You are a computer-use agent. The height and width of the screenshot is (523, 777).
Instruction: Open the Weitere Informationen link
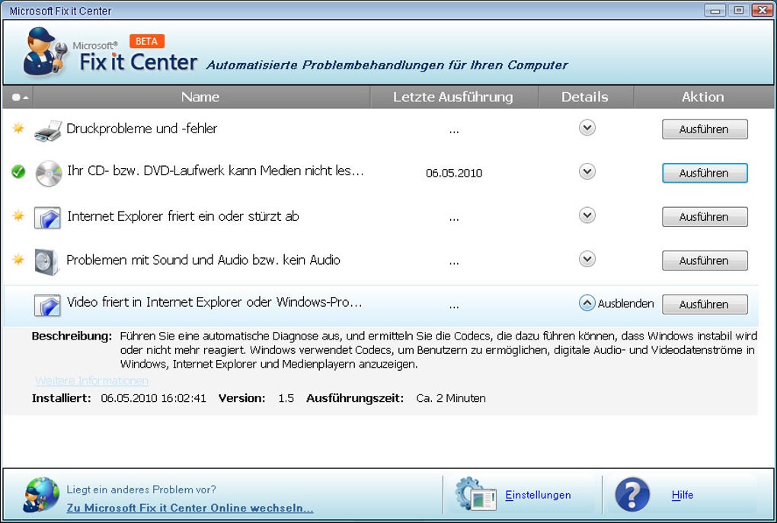coord(91,381)
